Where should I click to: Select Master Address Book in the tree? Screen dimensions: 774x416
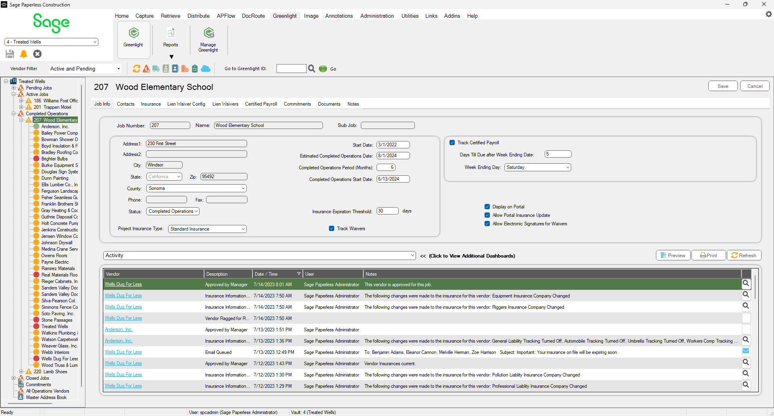point(46,397)
